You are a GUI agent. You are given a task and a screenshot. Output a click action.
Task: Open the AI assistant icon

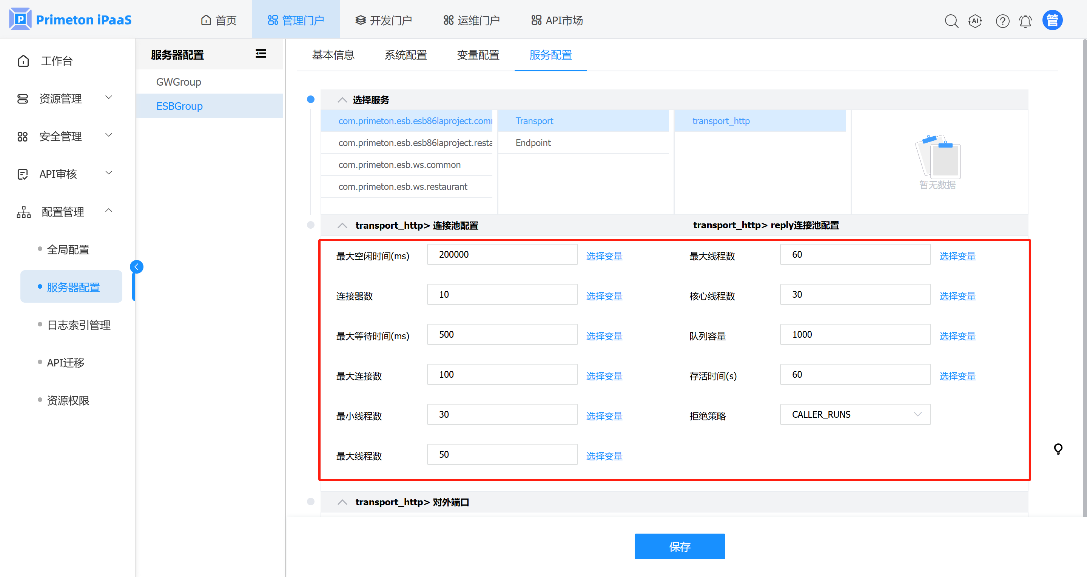[x=975, y=21]
